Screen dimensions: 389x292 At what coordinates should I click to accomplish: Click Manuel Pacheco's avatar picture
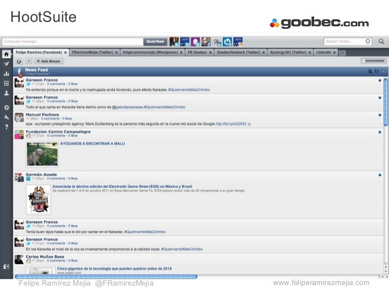(x=19, y=117)
